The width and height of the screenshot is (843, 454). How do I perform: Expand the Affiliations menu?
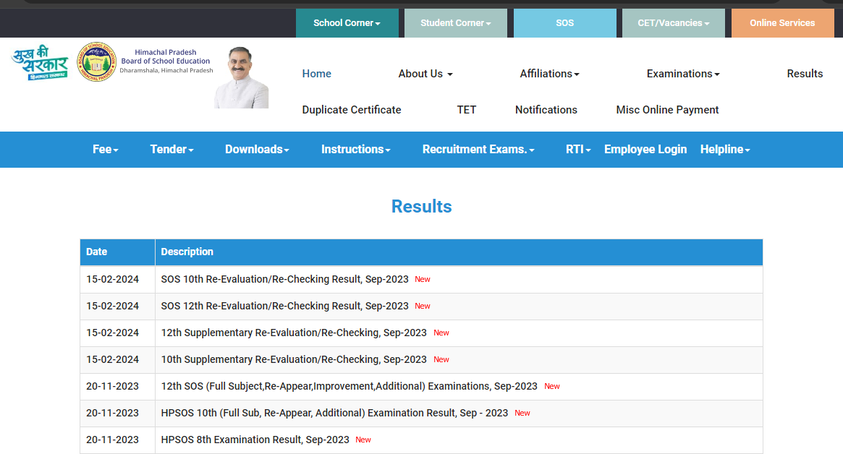549,74
